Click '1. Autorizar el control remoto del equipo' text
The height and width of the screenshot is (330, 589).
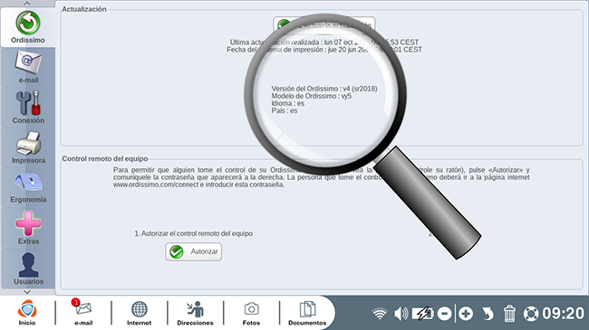193,233
